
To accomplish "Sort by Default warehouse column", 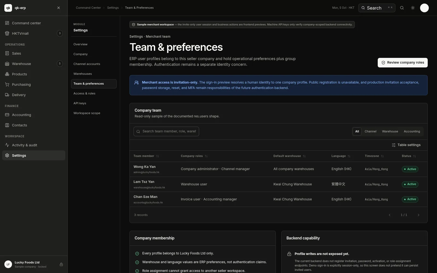I will (x=290, y=156).
